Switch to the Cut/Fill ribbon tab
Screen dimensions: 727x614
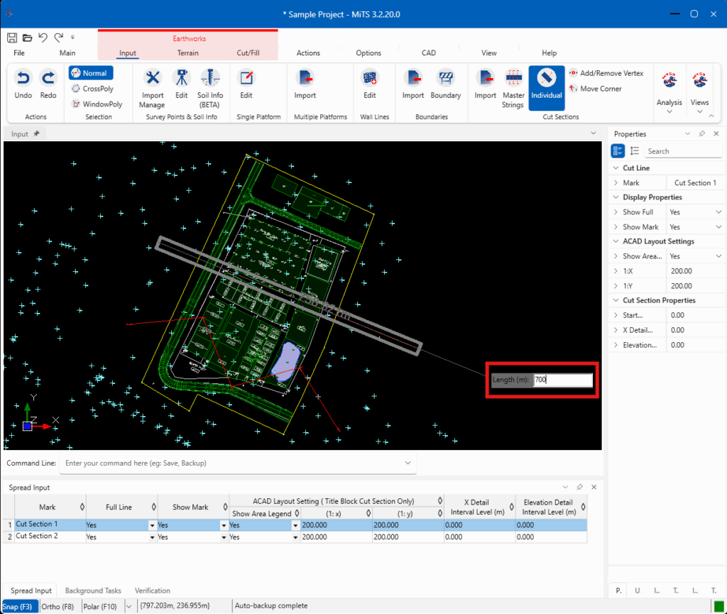click(248, 53)
